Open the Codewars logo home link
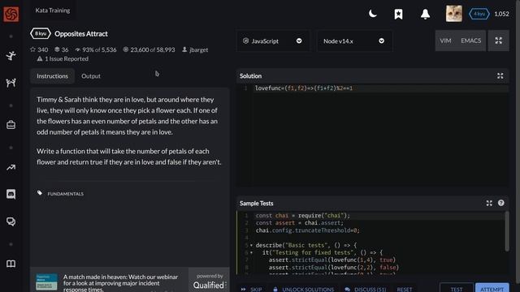 click(11, 14)
